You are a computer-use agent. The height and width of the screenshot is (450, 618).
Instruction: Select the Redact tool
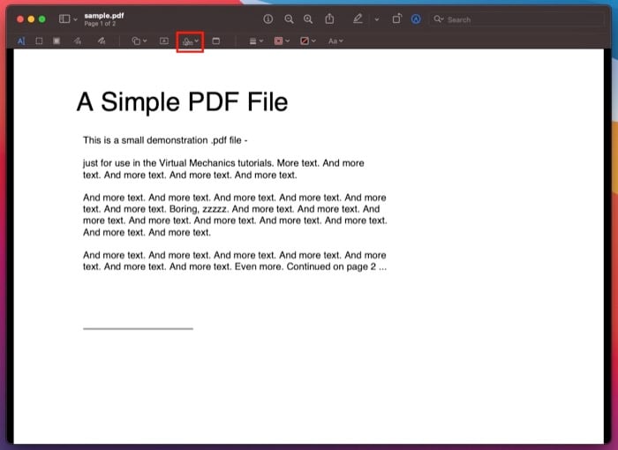[x=57, y=41]
